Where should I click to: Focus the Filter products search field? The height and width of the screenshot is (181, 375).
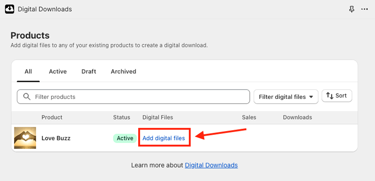[x=134, y=97]
